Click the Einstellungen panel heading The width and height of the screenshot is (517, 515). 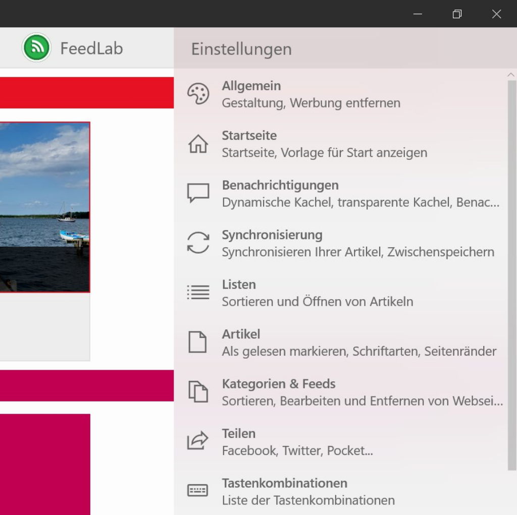[x=241, y=49]
